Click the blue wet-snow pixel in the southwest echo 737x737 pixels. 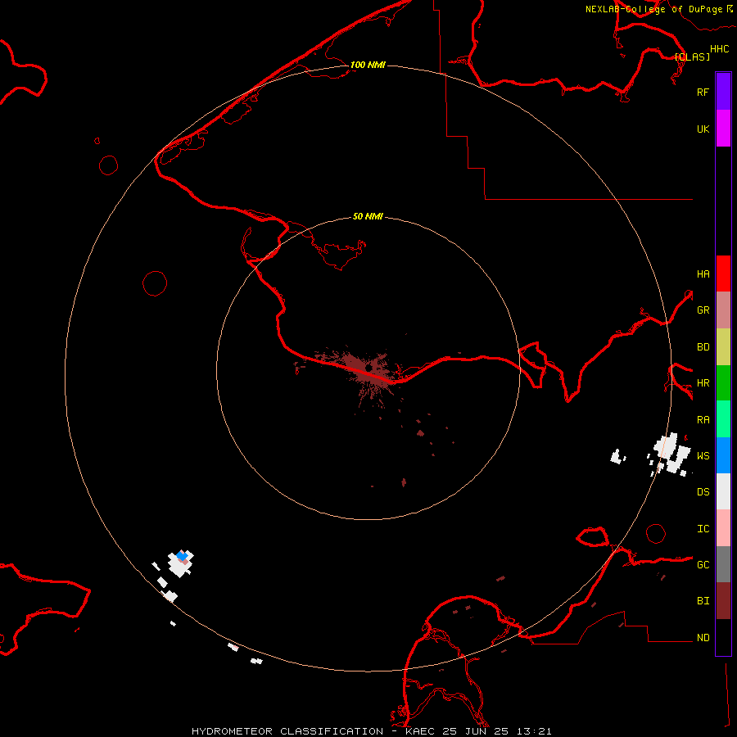point(182,555)
